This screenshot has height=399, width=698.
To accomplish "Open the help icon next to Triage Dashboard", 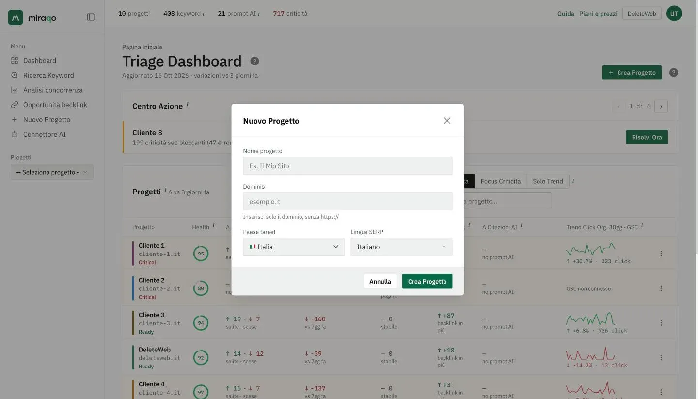I will (x=254, y=62).
